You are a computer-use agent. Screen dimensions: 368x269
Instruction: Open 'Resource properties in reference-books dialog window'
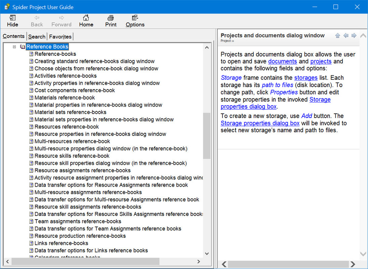point(100,134)
